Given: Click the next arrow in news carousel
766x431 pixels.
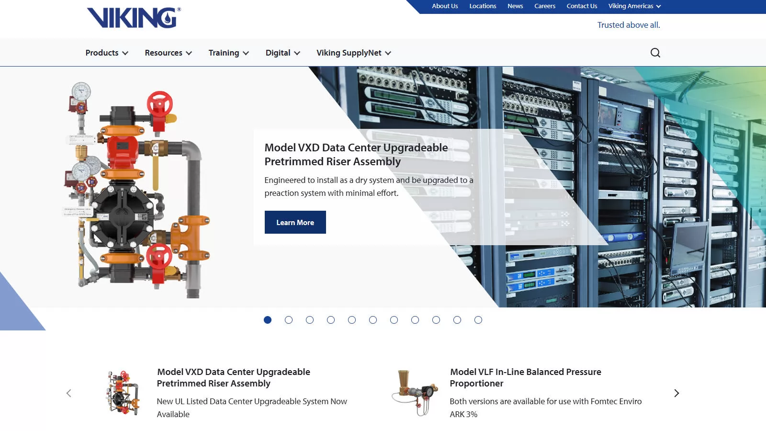Looking at the screenshot, I should pyautogui.click(x=676, y=393).
